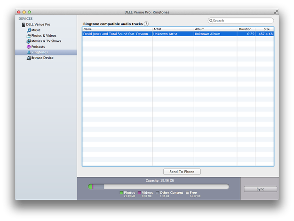Open the Music label in sidebar
Image resolution: width=294 pixels, height=221 pixels.
(36, 30)
